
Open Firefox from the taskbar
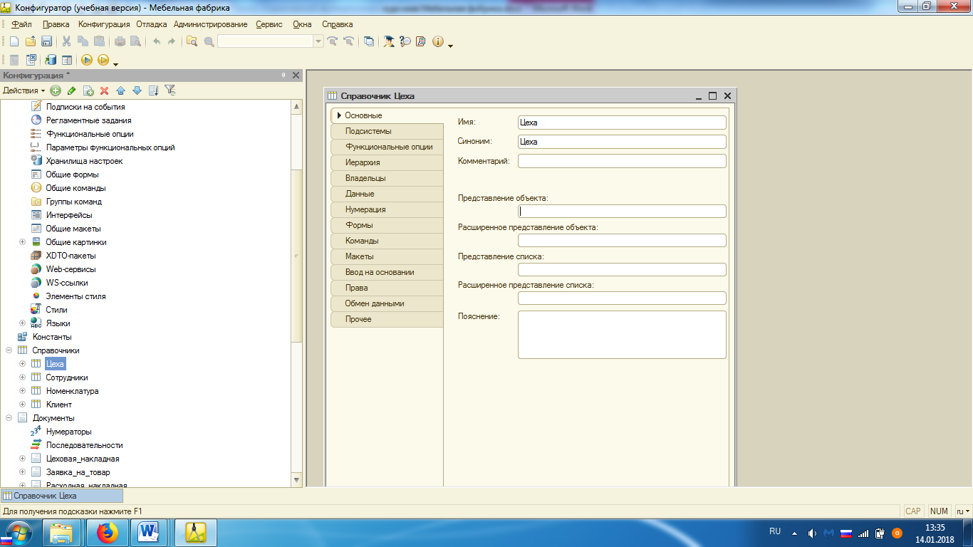pos(108,532)
